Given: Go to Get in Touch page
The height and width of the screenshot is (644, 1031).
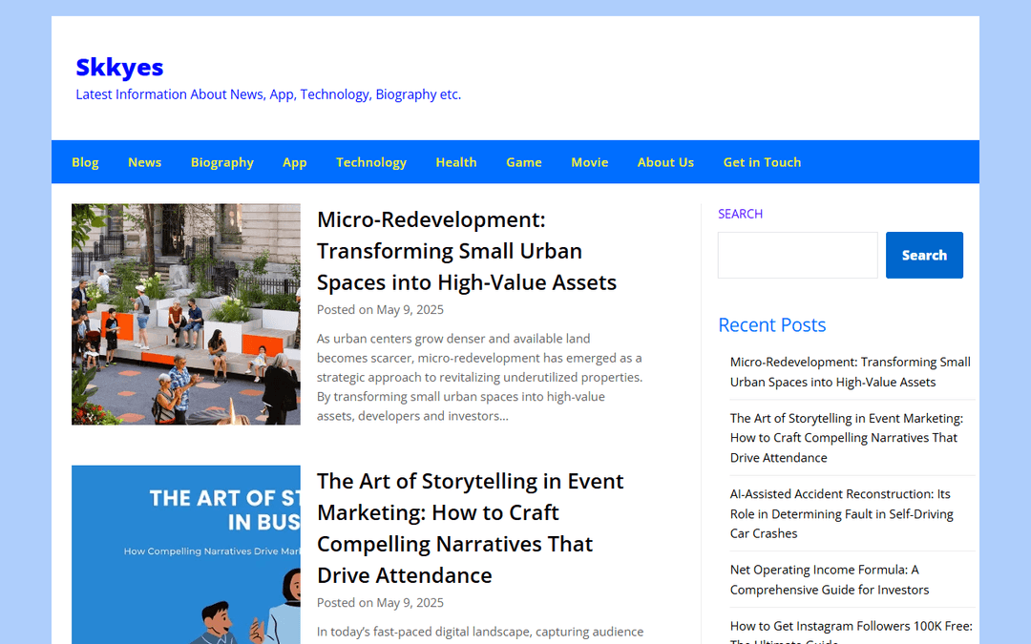Looking at the screenshot, I should pos(762,162).
